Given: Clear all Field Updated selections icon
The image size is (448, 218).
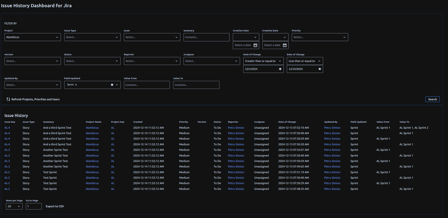Looking at the screenshot, I should pyautogui.click(x=112, y=85).
